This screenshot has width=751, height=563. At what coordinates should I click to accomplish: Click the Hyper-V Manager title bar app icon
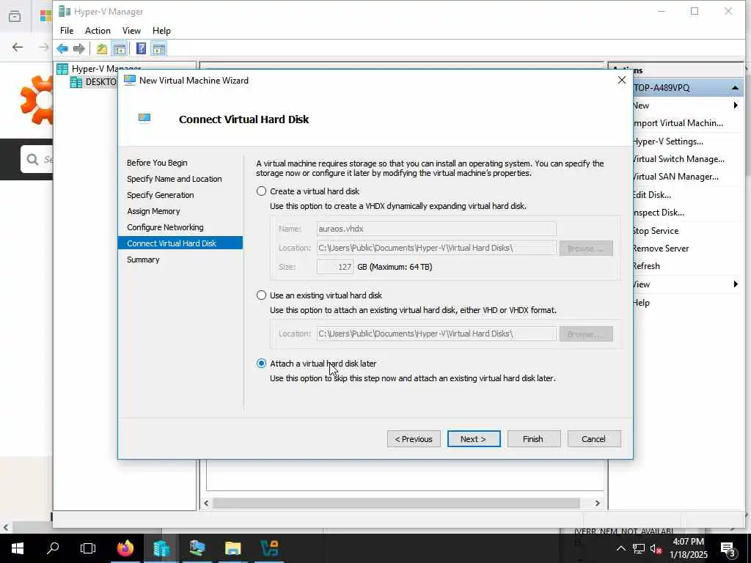click(65, 11)
